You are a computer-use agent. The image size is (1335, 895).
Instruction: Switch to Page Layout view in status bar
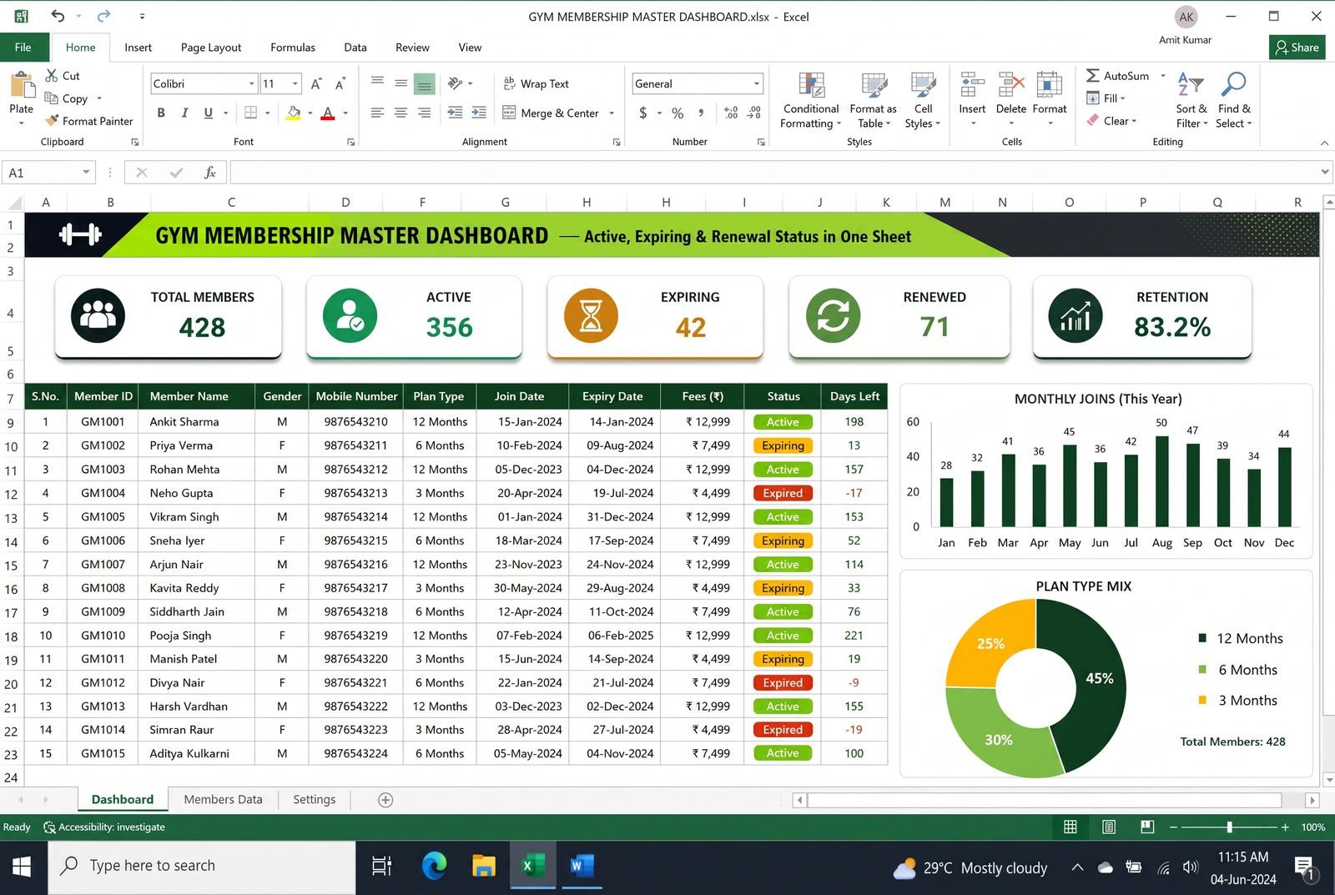[1109, 827]
